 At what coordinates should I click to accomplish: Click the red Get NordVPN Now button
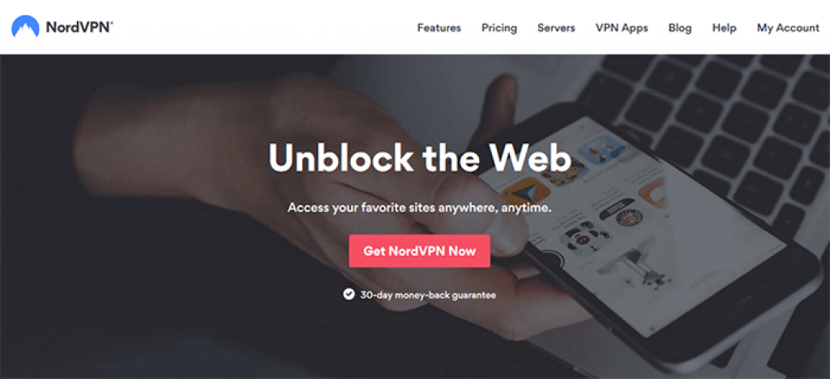coord(419,251)
